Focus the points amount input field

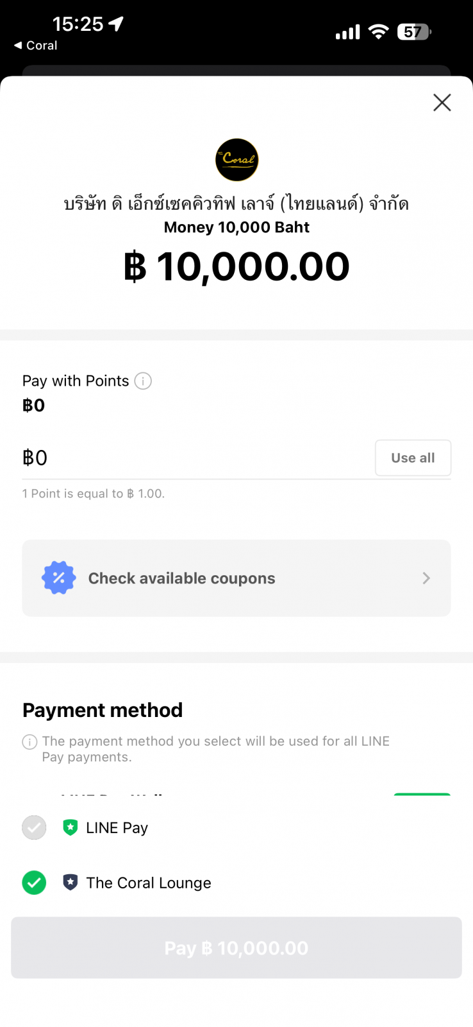[x=192, y=458]
